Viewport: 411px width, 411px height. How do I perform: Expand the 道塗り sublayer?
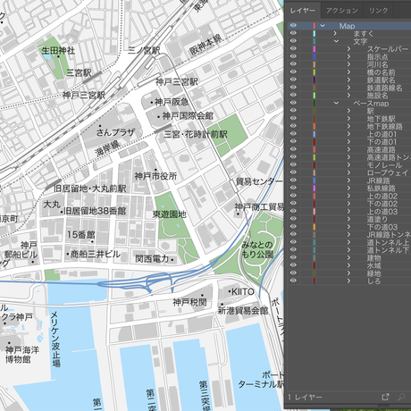click(348, 219)
